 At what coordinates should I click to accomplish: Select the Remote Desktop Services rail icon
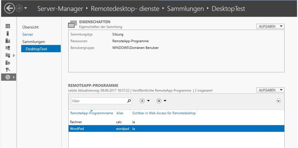8,77
